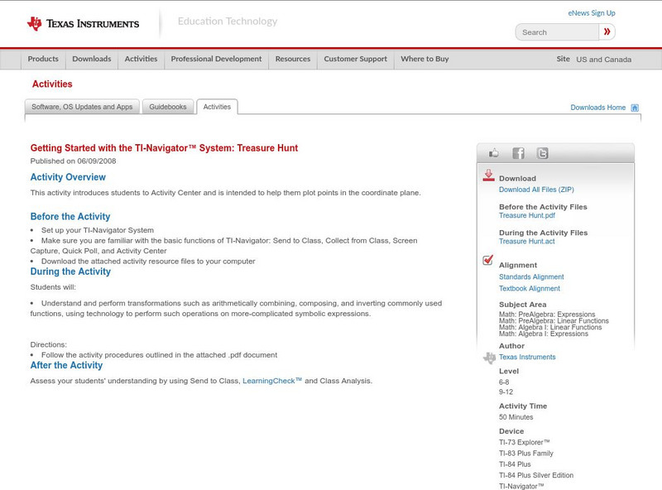The height and width of the screenshot is (490, 662).
Task: Click the '9-12' level entry
Action: (506, 392)
